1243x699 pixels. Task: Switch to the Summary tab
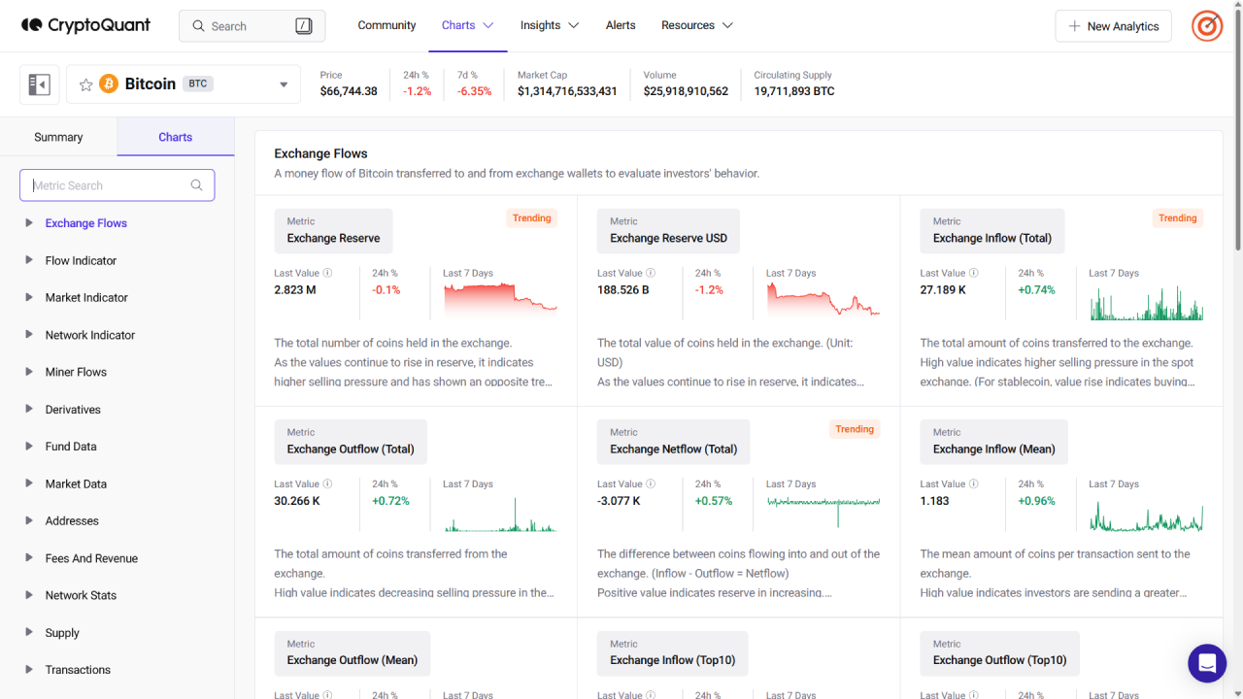tap(58, 137)
